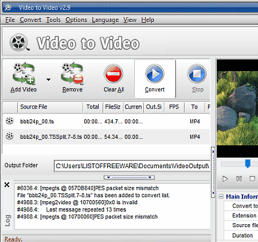Start conversion with the Convert button
Viewport: 258px width, 242px height.
coord(155,79)
